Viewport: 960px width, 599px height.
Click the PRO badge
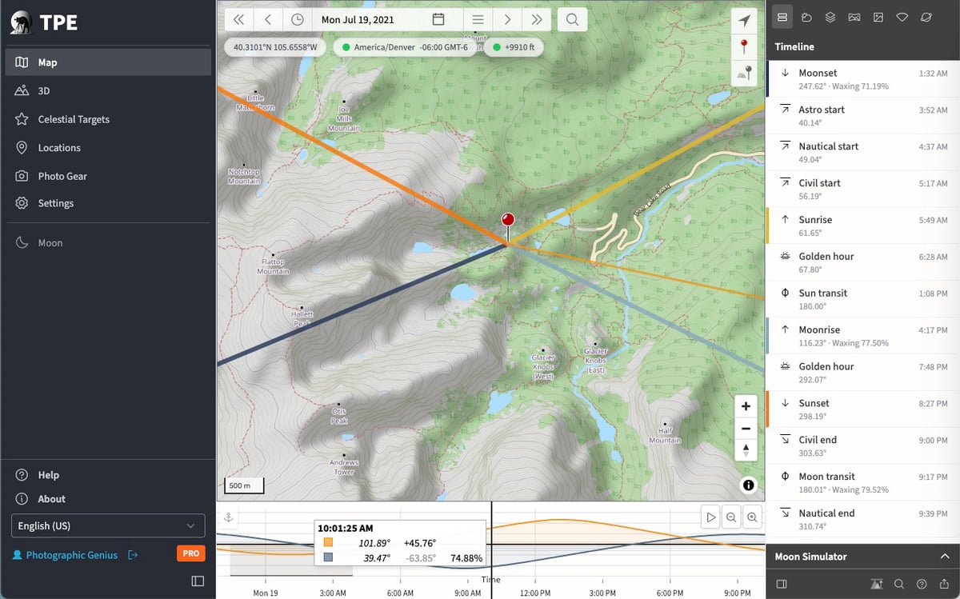coord(190,553)
